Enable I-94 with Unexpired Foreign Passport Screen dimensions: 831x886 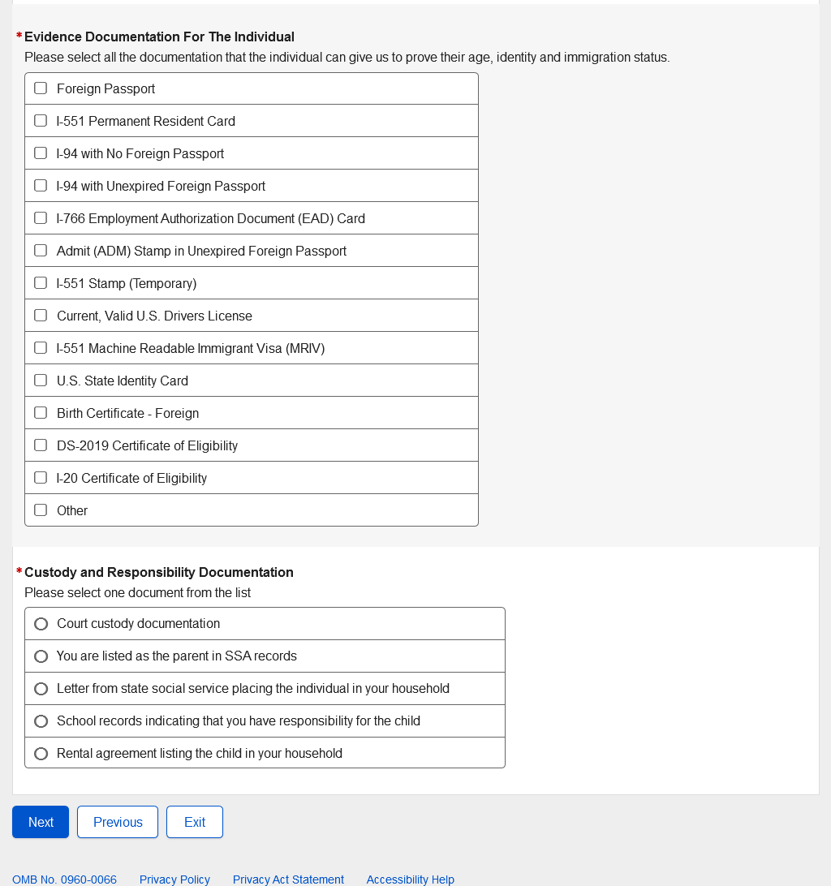(x=41, y=186)
